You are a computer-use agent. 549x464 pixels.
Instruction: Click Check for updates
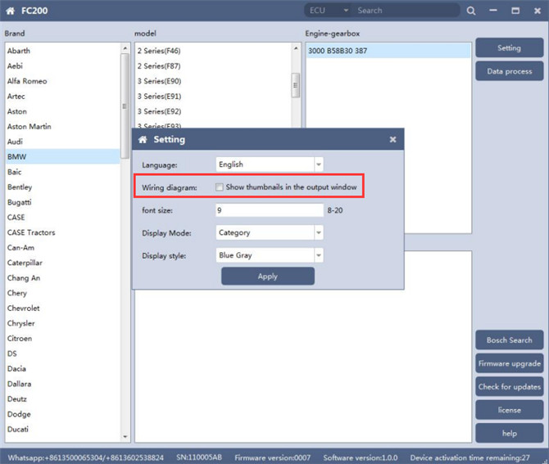(509, 387)
